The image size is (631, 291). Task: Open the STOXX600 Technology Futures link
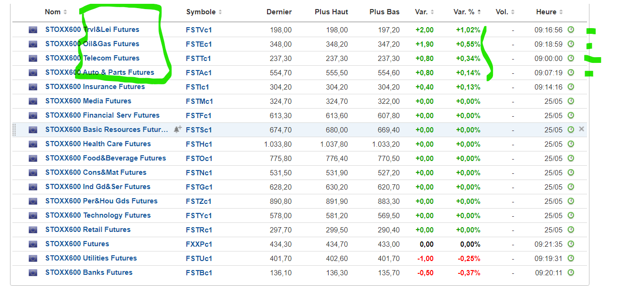pyautogui.click(x=98, y=215)
